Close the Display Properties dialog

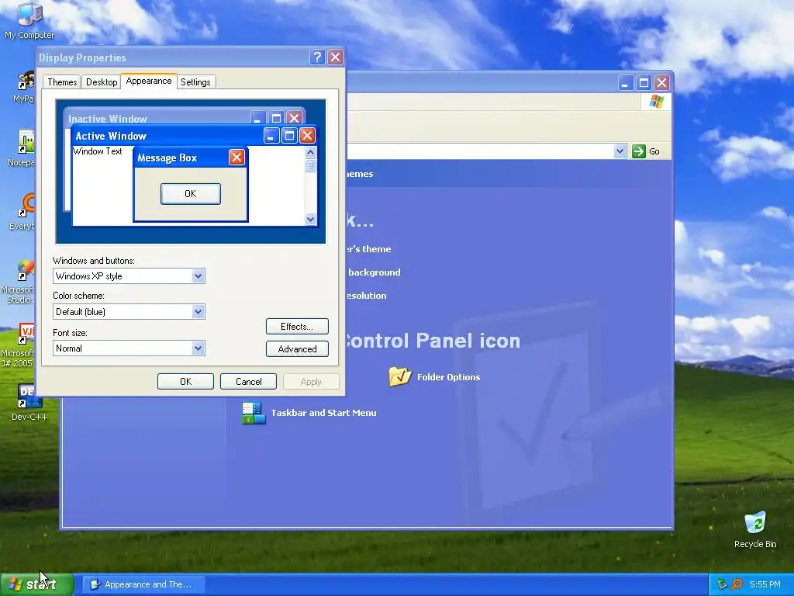coord(335,57)
